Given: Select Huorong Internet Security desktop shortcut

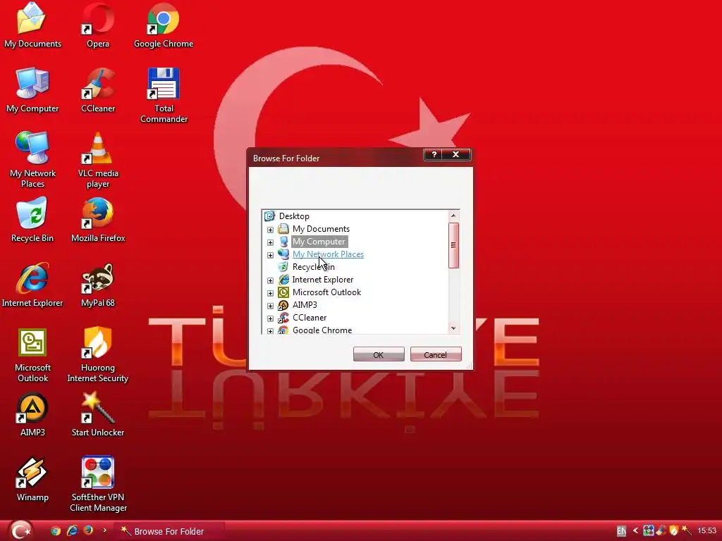Looking at the screenshot, I should pyautogui.click(x=97, y=355).
